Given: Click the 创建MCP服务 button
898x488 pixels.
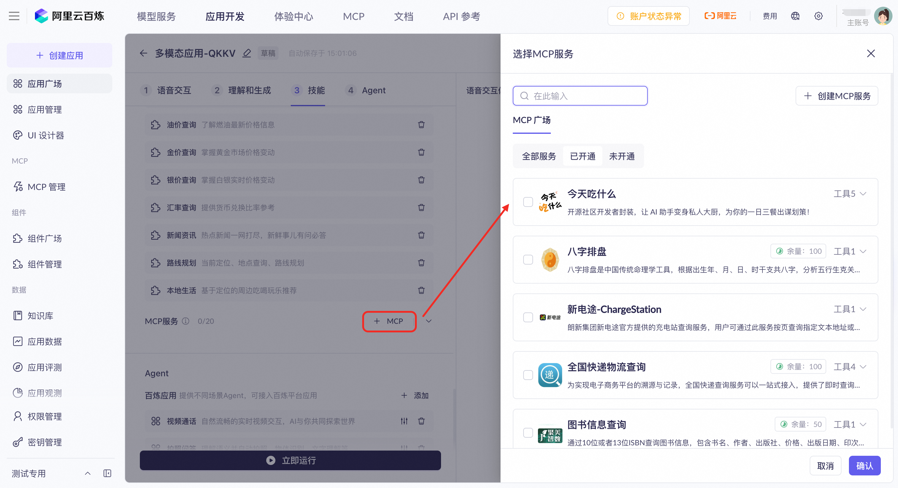Looking at the screenshot, I should (x=837, y=96).
